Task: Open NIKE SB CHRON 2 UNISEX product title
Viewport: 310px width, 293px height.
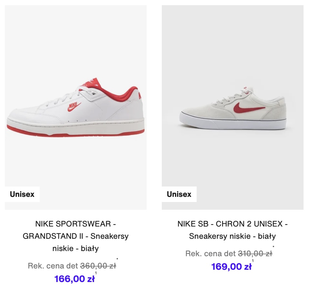Action: tap(232, 230)
